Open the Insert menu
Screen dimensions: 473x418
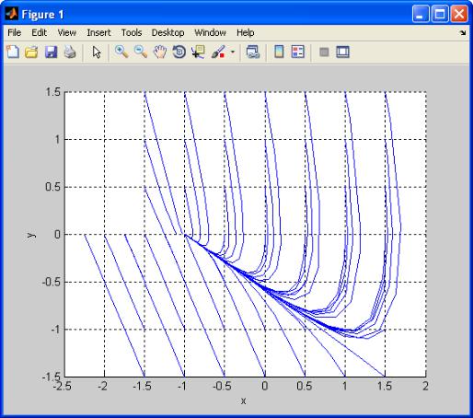[98, 32]
